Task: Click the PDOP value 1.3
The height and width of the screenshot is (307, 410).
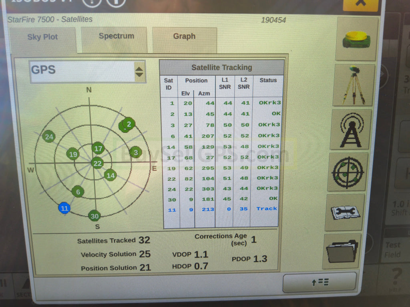Action: [260, 259]
